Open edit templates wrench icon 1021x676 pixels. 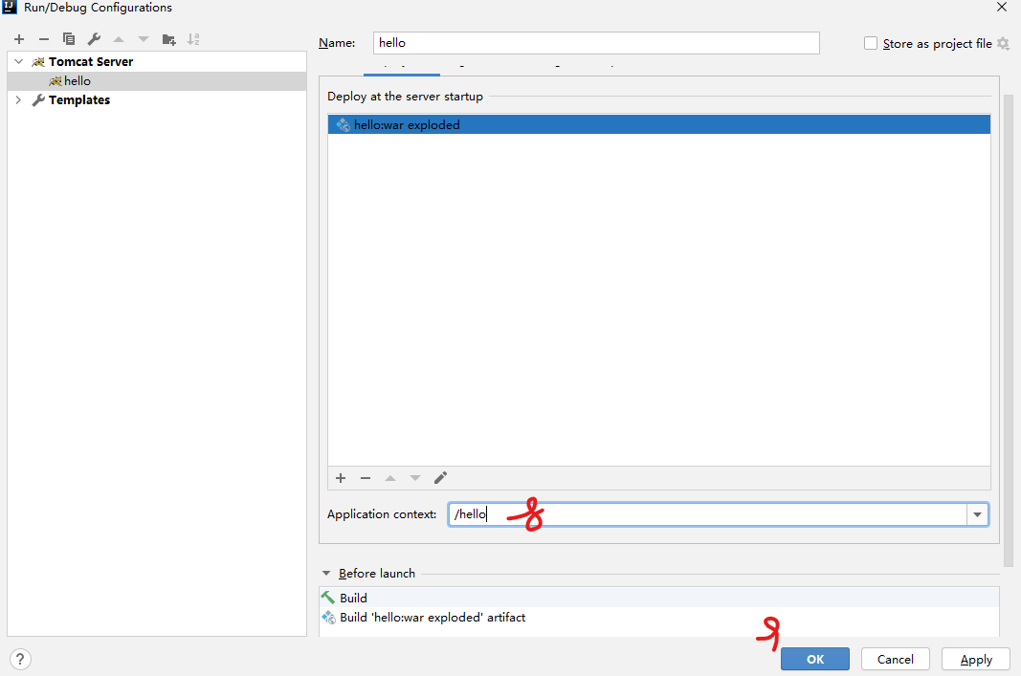94,39
